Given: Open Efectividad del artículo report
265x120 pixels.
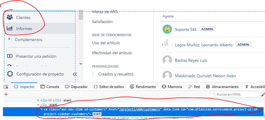Looking at the screenshot, I should 112,53.
